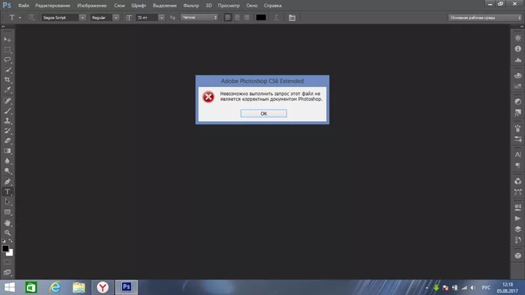
Task: Toggle Character and Paragraph panels button
Action: point(292,18)
